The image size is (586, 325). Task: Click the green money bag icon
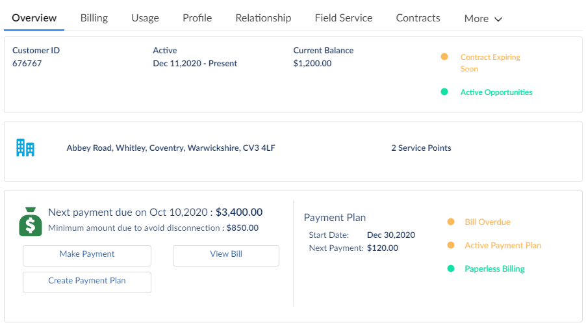(x=31, y=222)
